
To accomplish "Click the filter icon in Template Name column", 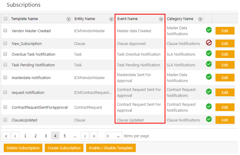I will click(68, 19).
